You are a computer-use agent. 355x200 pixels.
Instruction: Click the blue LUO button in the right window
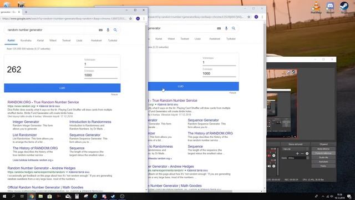(194, 87)
